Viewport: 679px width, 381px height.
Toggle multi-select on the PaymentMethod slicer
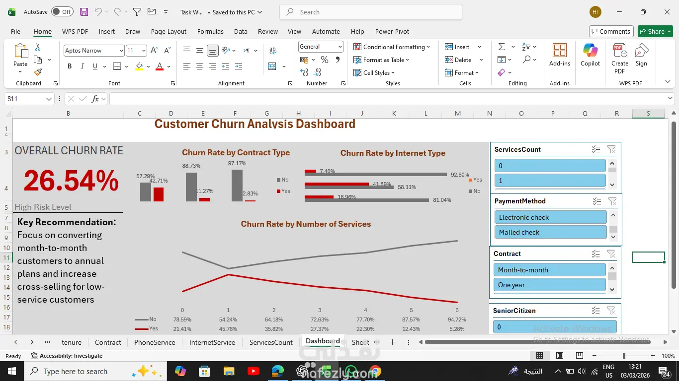597,201
